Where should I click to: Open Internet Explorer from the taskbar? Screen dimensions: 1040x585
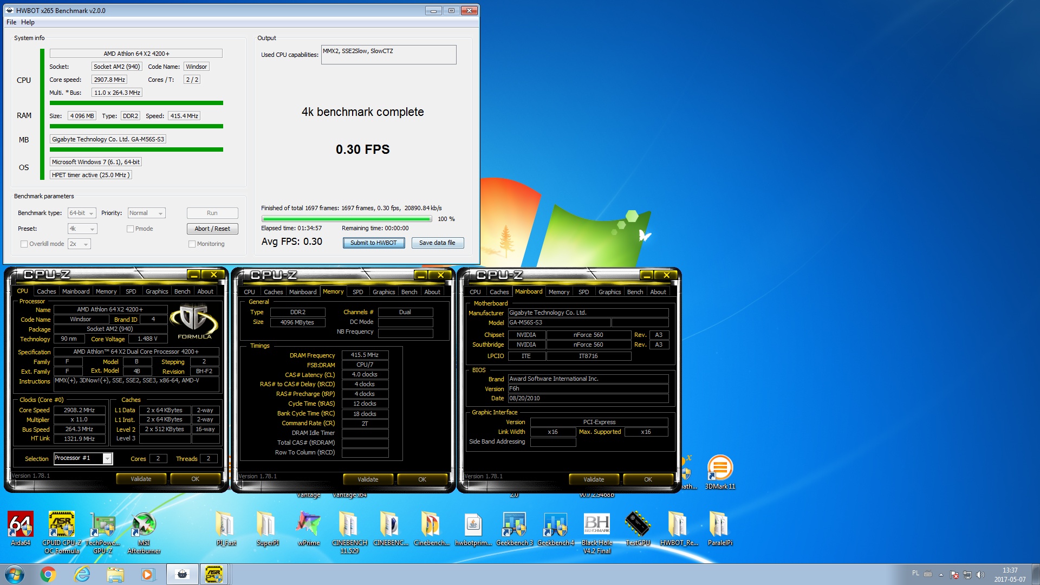82,574
